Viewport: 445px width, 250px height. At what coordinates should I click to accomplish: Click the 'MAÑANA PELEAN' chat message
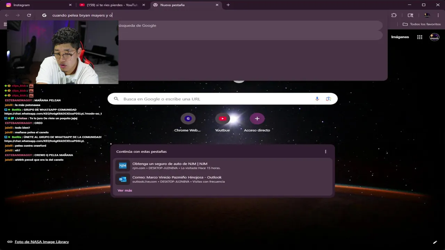click(33, 100)
